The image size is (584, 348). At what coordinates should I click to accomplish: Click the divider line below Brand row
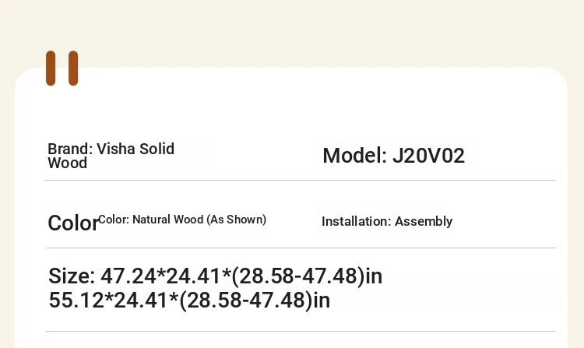[x=300, y=180]
